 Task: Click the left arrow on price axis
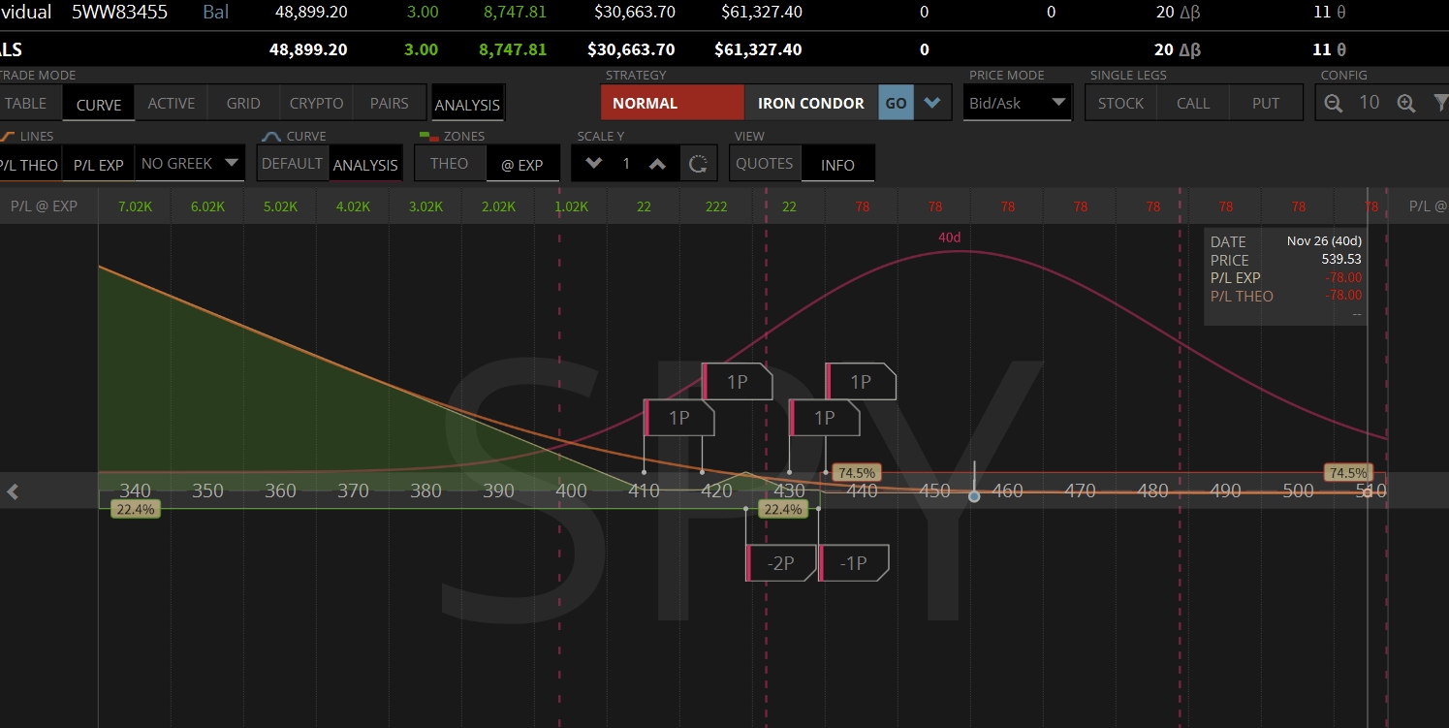pyautogui.click(x=13, y=491)
